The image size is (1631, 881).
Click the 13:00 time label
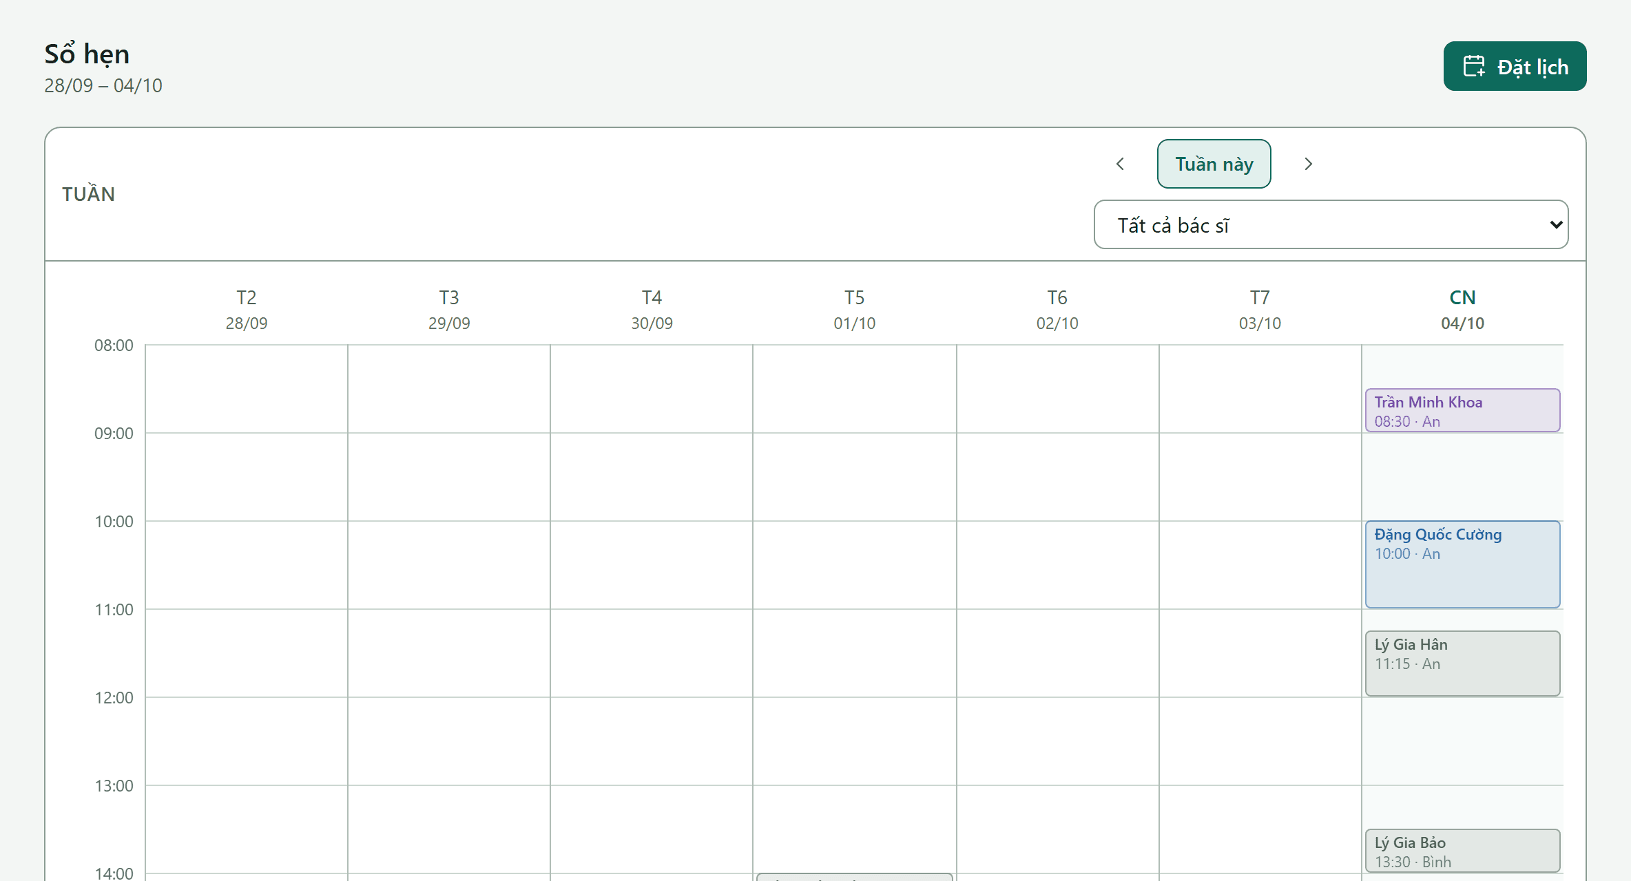(x=114, y=786)
